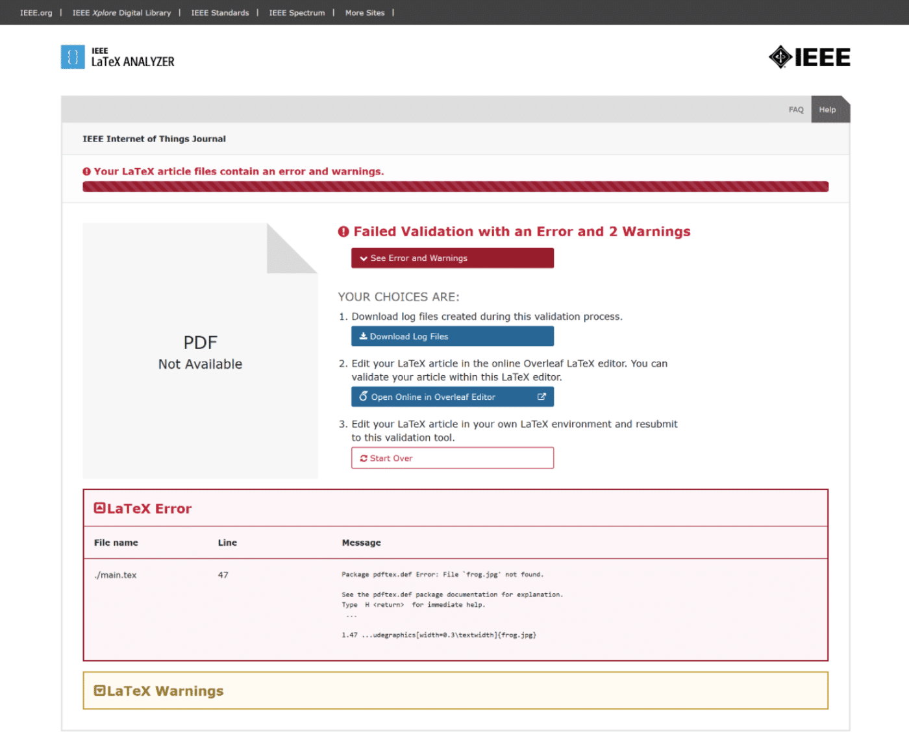The width and height of the screenshot is (909, 749).
Task: Click the red striped validation progress bar
Action: pyautogui.click(x=455, y=187)
